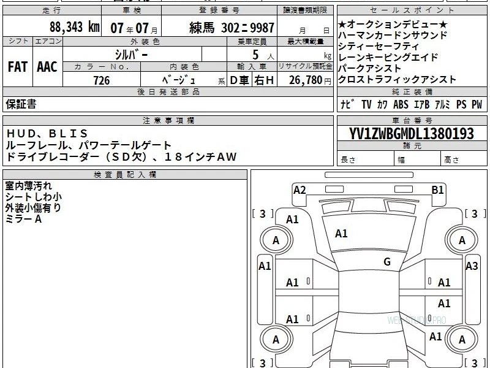Click the 最大積載量 header
The image size is (490, 368).
coord(305,42)
